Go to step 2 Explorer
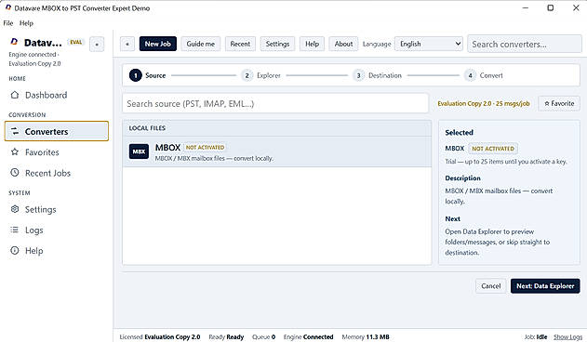 tap(261, 75)
